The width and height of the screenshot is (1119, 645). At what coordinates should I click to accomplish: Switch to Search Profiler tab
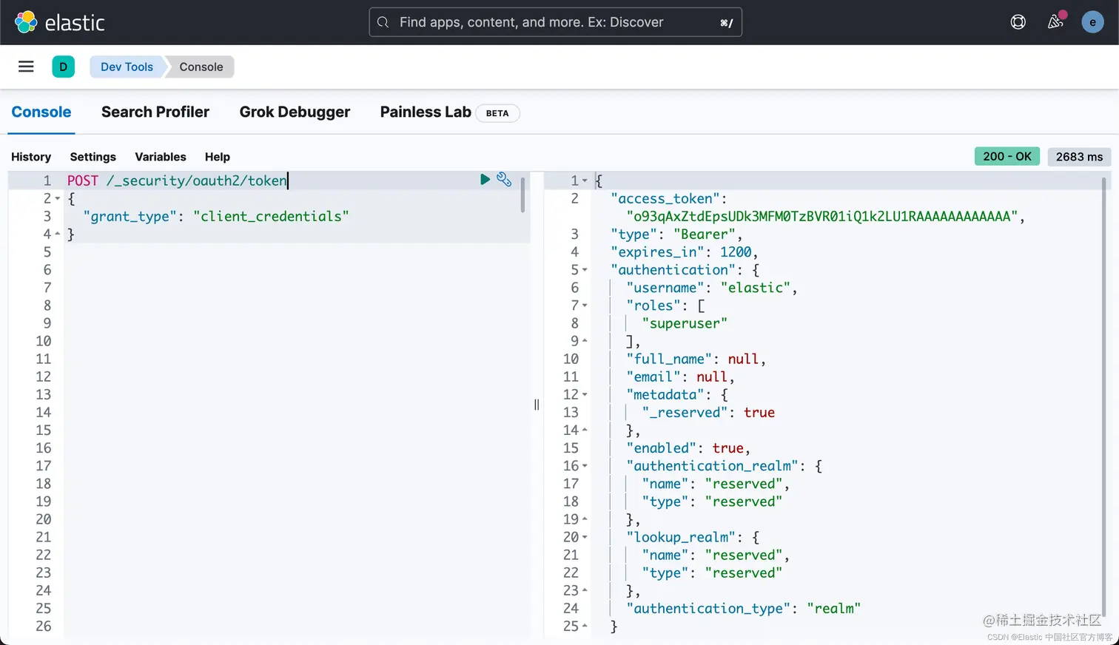click(155, 112)
